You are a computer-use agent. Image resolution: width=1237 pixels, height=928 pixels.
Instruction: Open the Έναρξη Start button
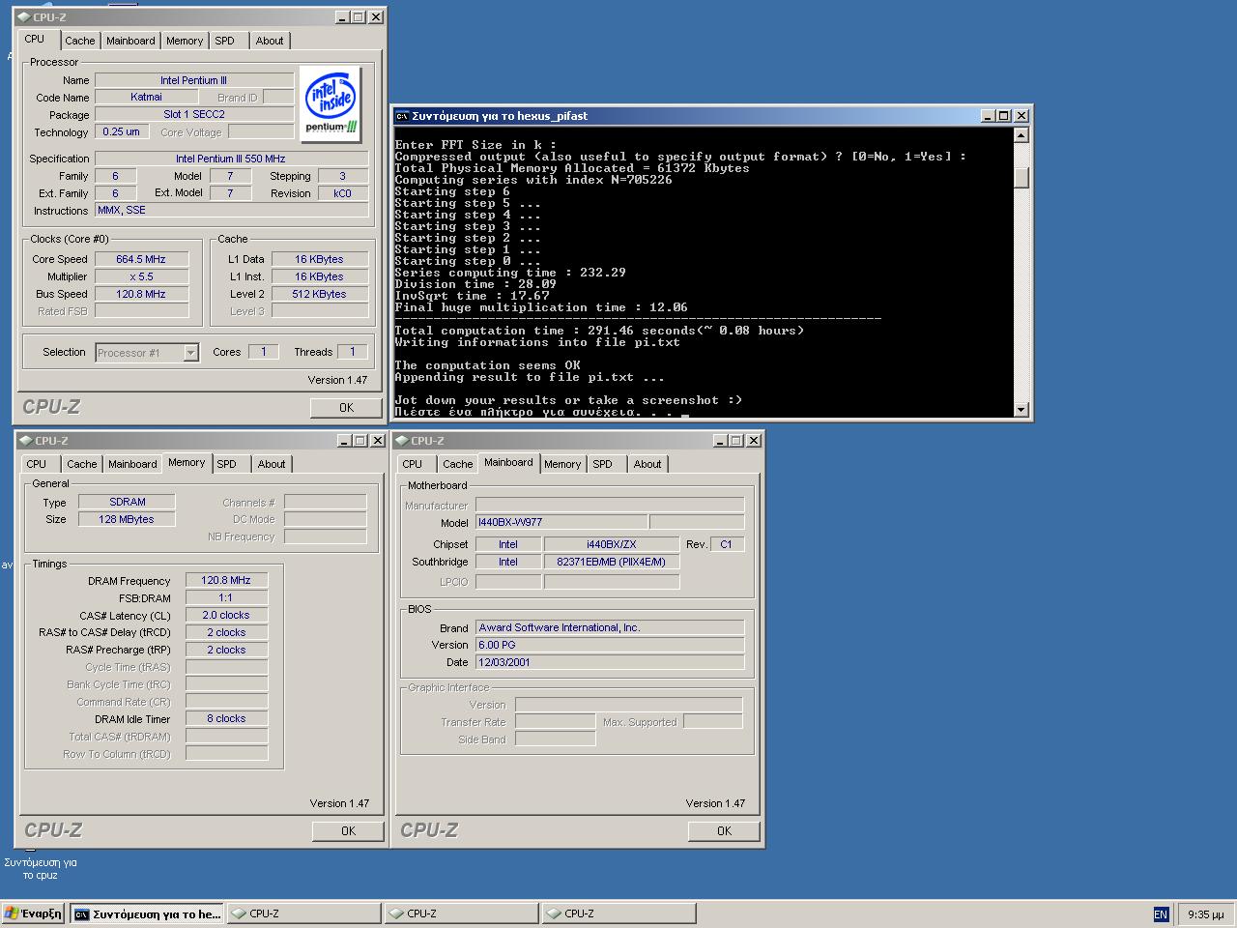point(34,913)
